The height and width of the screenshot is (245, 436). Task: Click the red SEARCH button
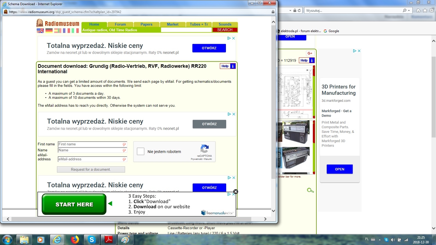click(225, 30)
